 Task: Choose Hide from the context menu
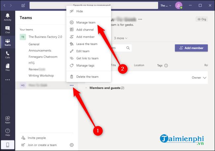coord(89,11)
